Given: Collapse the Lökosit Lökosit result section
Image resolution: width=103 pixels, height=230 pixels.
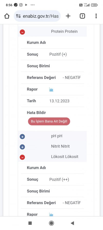Looking at the screenshot, I should [x=22, y=157].
